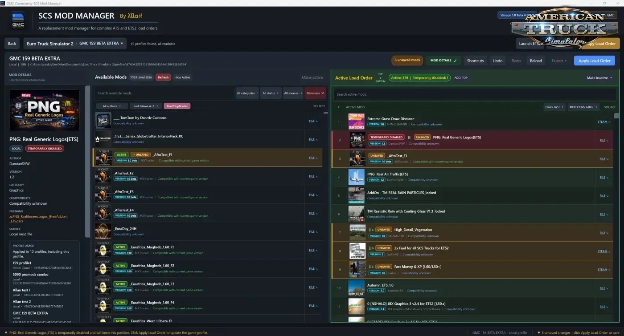Open the All authors filter dropdown
The height and width of the screenshot is (336, 624).
point(112,106)
